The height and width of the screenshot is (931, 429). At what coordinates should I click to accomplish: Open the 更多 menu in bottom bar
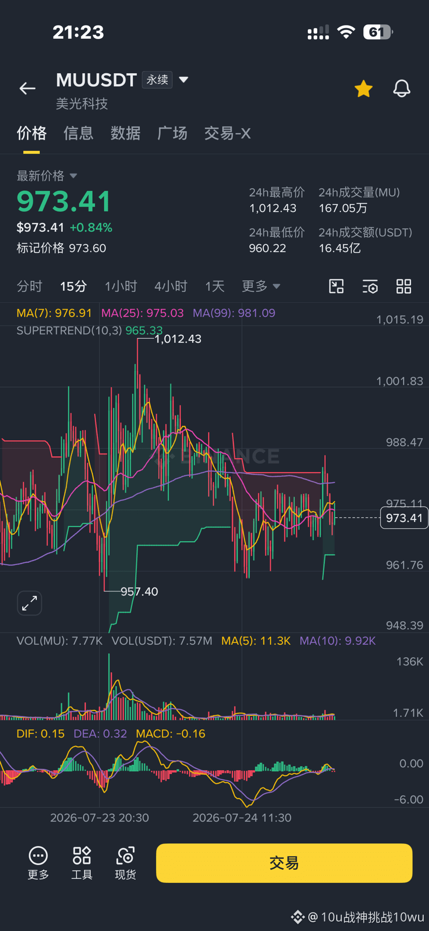click(38, 863)
